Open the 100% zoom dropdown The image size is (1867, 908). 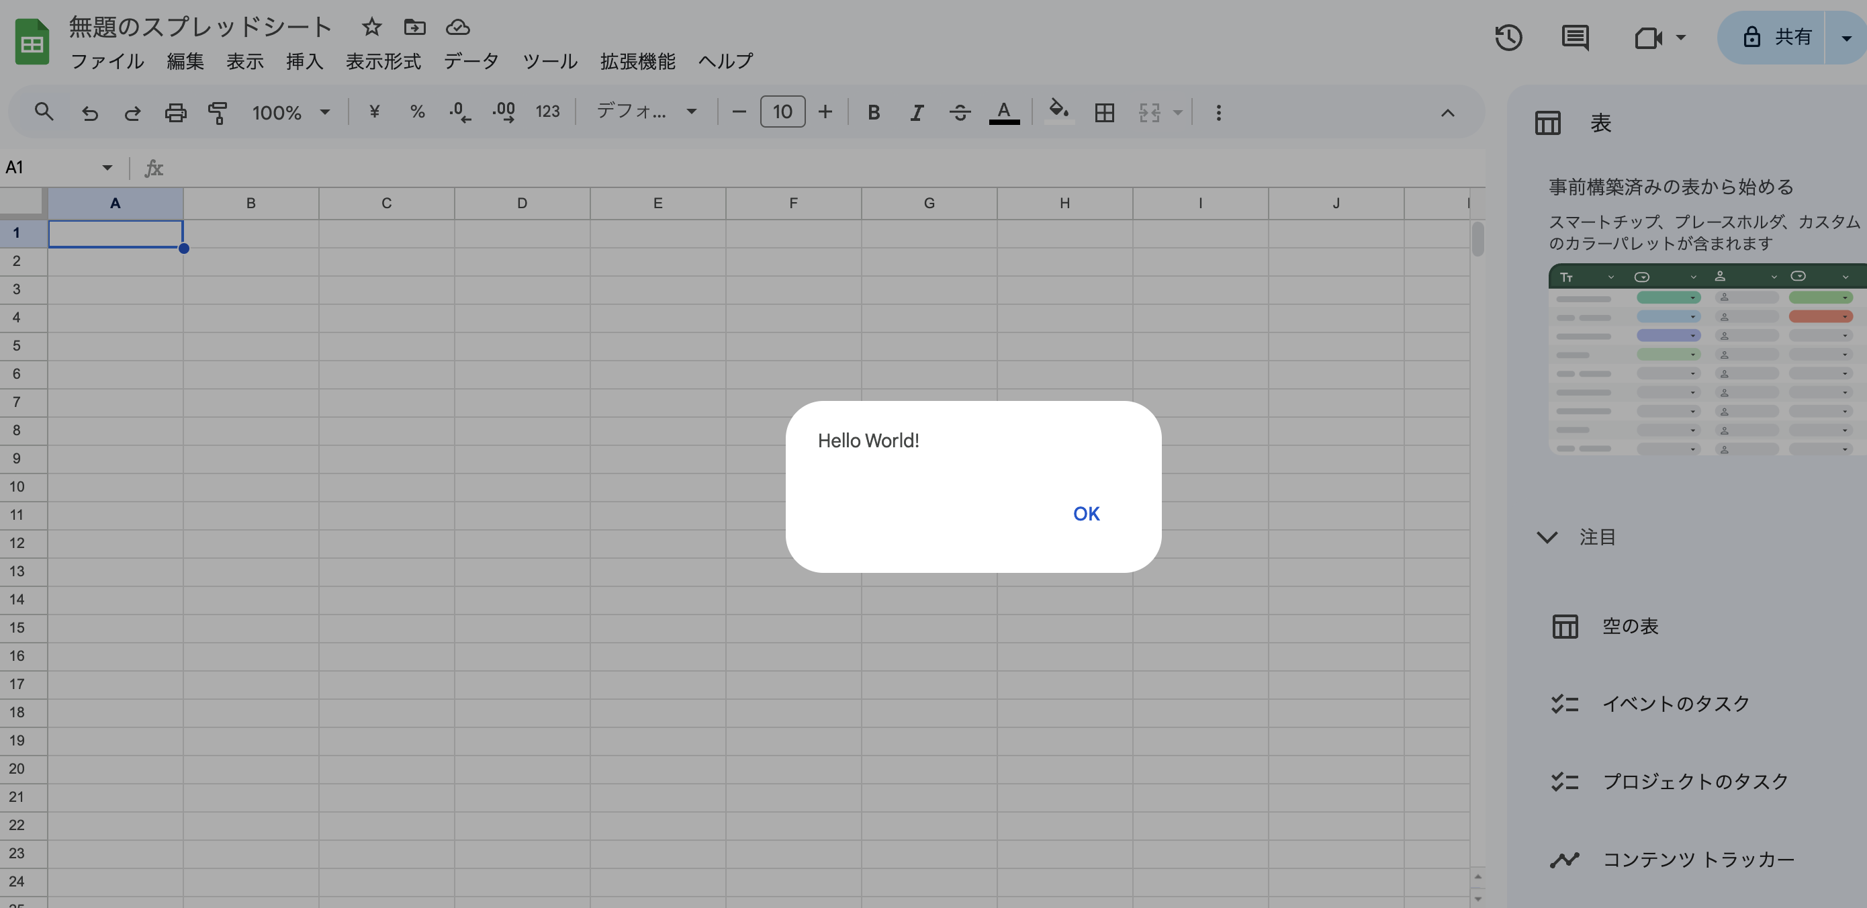click(291, 112)
